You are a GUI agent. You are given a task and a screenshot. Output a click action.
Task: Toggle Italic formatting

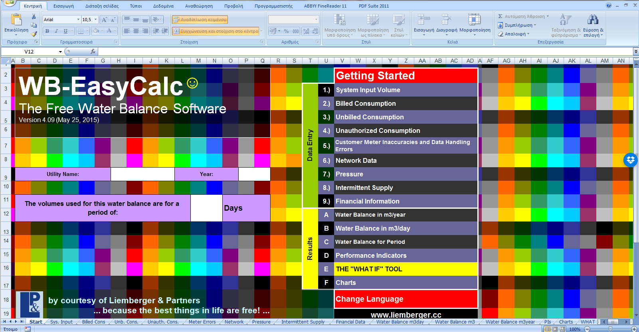(x=56, y=31)
